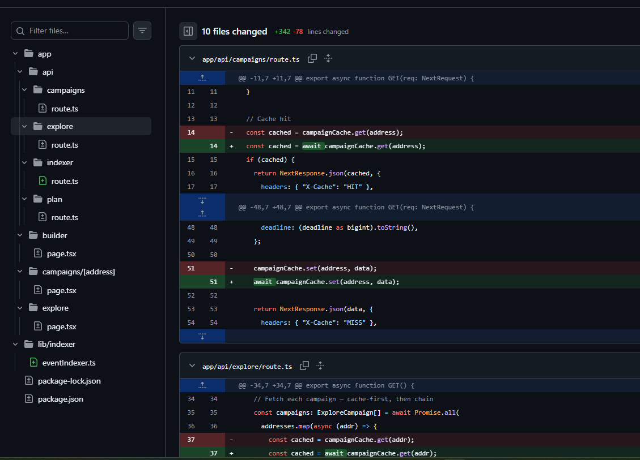Click the added-file icon beside eventIndexer.ts

pyautogui.click(x=33, y=362)
